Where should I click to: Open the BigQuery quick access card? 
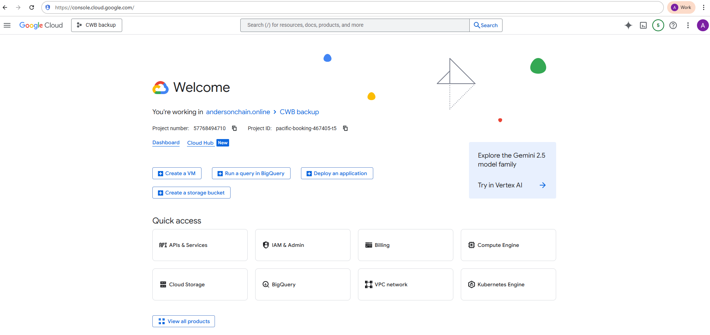click(303, 284)
